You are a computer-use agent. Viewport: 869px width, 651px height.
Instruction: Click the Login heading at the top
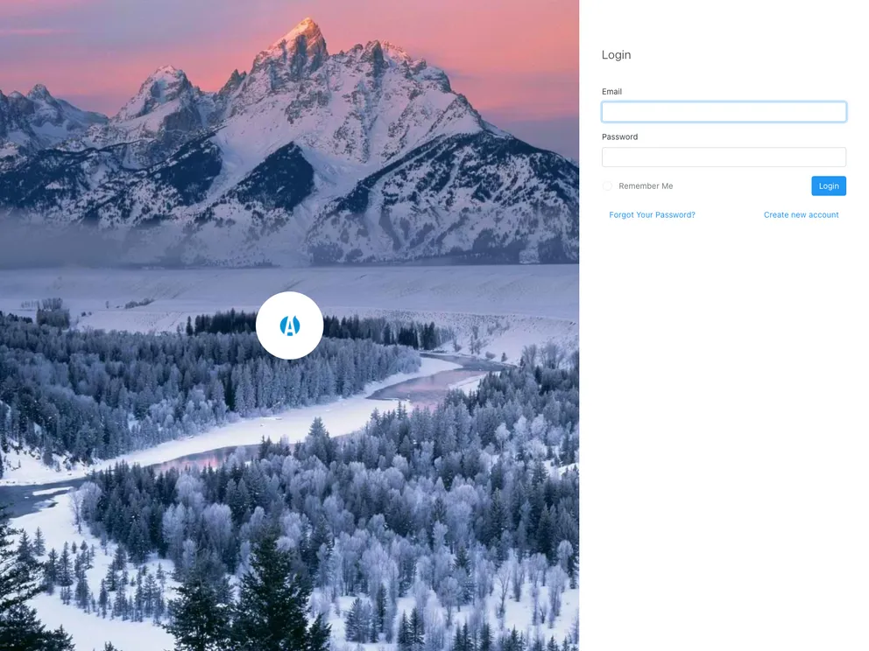point(616,54)
